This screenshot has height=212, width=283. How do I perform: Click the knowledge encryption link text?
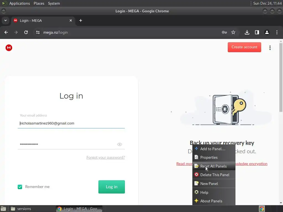click(x=251, y=164)
